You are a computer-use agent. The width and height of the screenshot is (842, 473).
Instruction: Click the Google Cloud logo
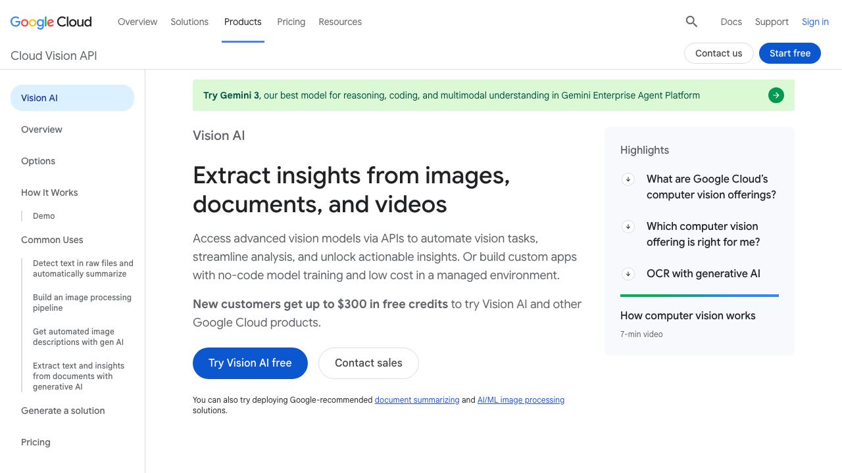click(51, 22)
